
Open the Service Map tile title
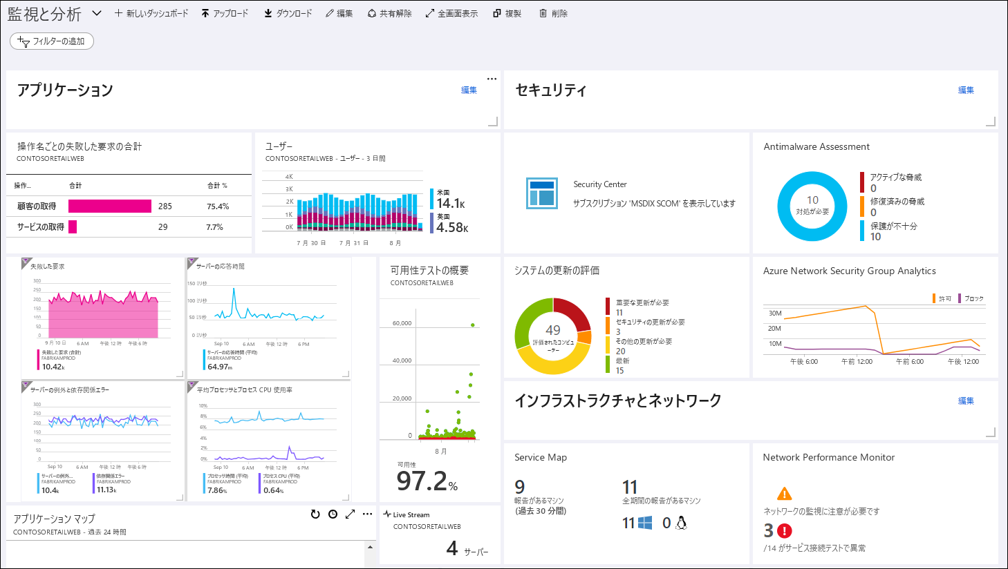pyautogui.click(x=541, y=457)
